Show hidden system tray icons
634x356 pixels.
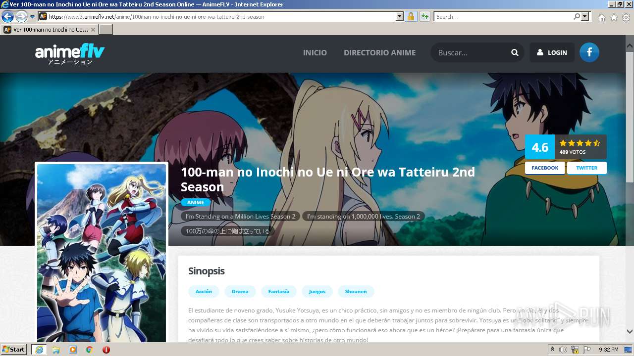coord(552,350)
